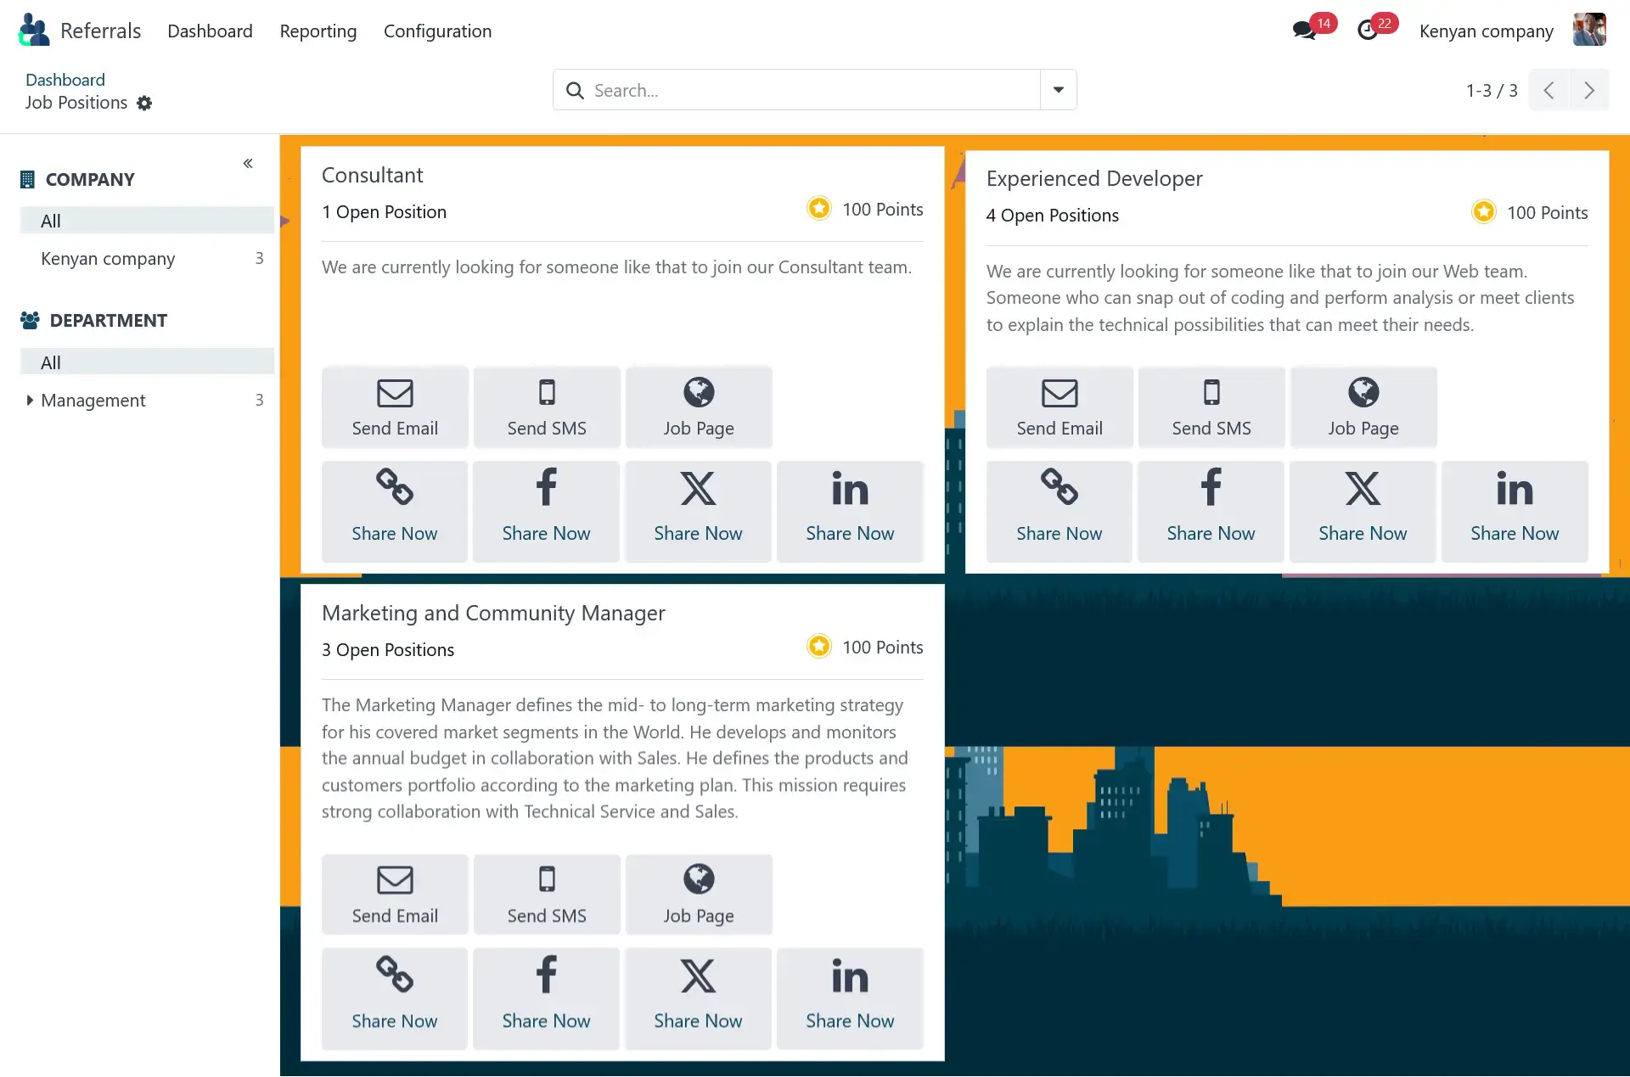Send SMS for Experienced Developer job

(1211, 407)
